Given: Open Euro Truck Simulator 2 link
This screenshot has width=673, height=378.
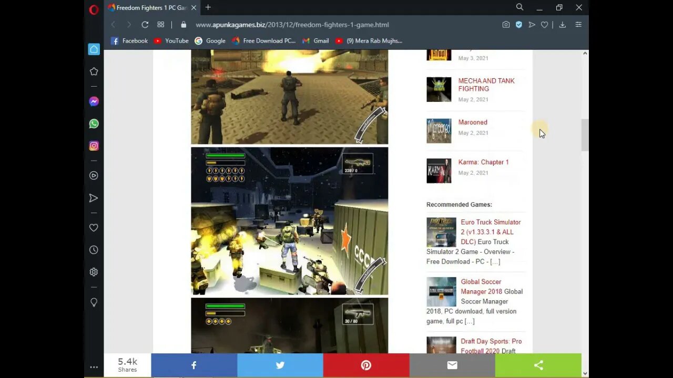Looking at the screenshot, I should pyautogui.click(x=491, y=232).
